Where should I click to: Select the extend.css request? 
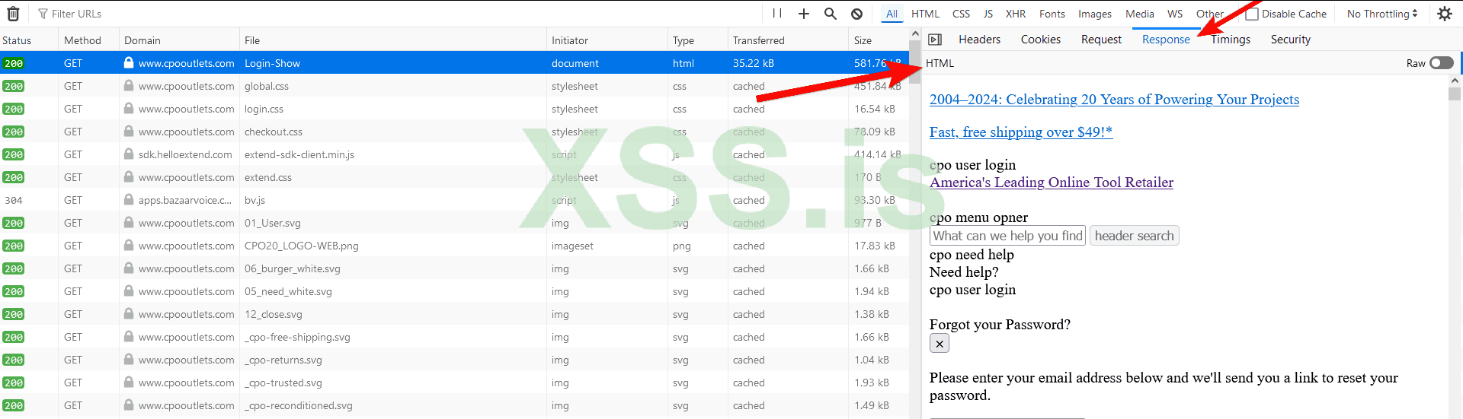tap(455, 177)
